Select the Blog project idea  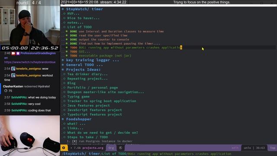[x=71, y=83]
